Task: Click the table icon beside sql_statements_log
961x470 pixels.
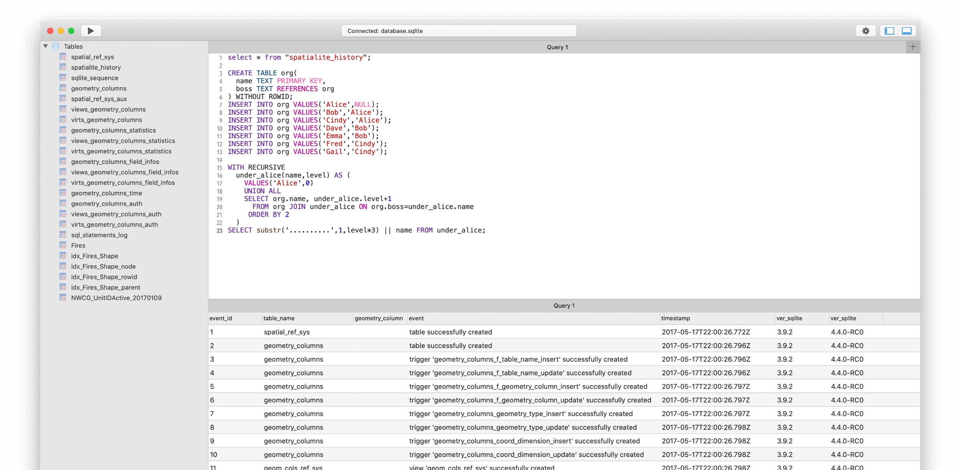Action: [63, 235]
